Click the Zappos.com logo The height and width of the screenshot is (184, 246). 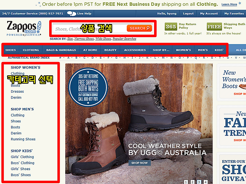coord(24,29)
